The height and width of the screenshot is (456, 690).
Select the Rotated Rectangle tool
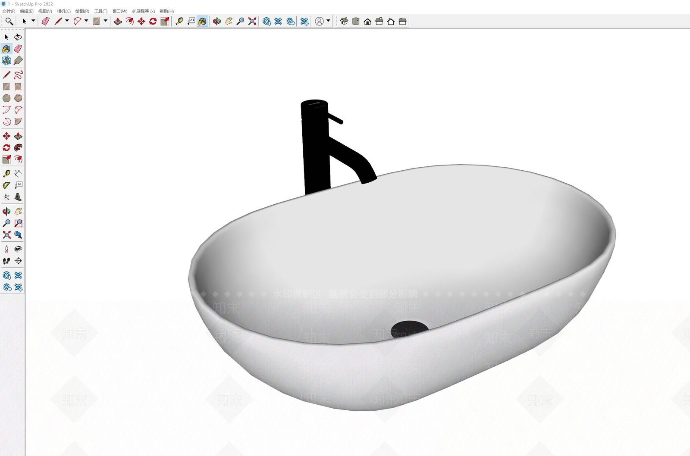pos(18,87)
